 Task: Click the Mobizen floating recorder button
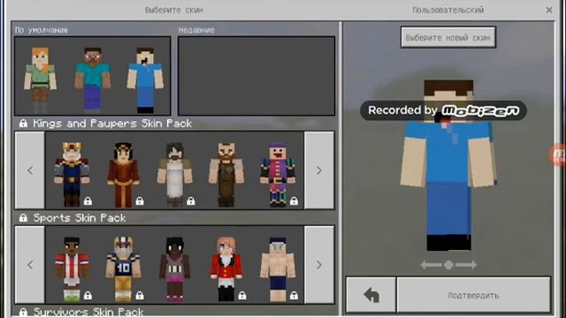tap(558, 155)
